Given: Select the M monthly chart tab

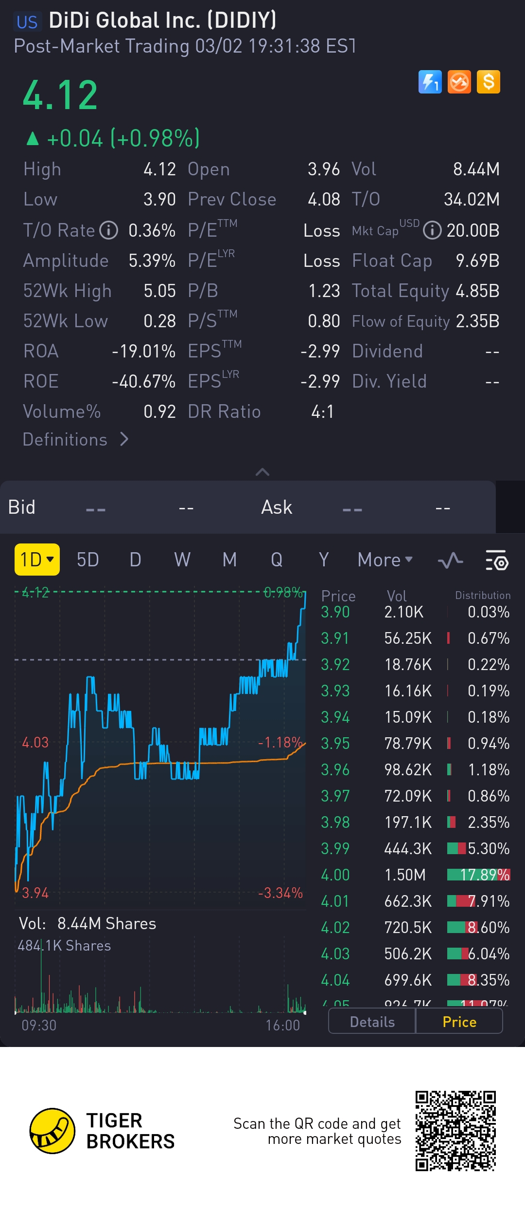Looking at the screenshot, I should pos(229,560).
